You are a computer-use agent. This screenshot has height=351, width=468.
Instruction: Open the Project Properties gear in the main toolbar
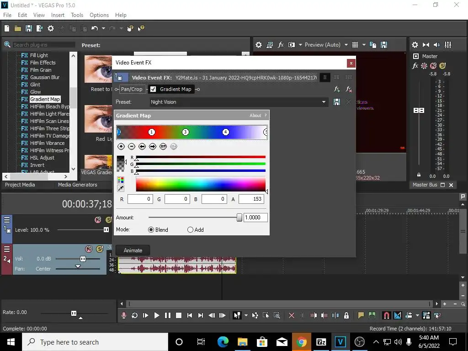pos(51,28)
